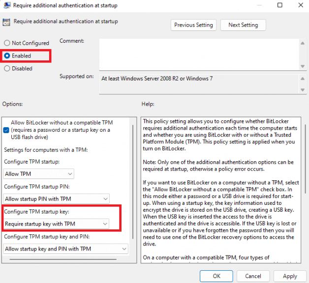309x283 pixels.
Task: Click the policy setting icon beside the heading
Action: (x=6, y=22)
